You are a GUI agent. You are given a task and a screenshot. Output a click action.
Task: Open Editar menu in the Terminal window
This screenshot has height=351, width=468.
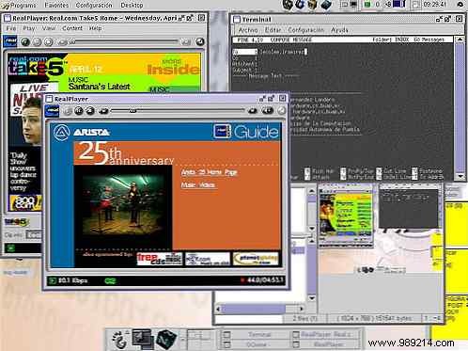coord(273,30)
